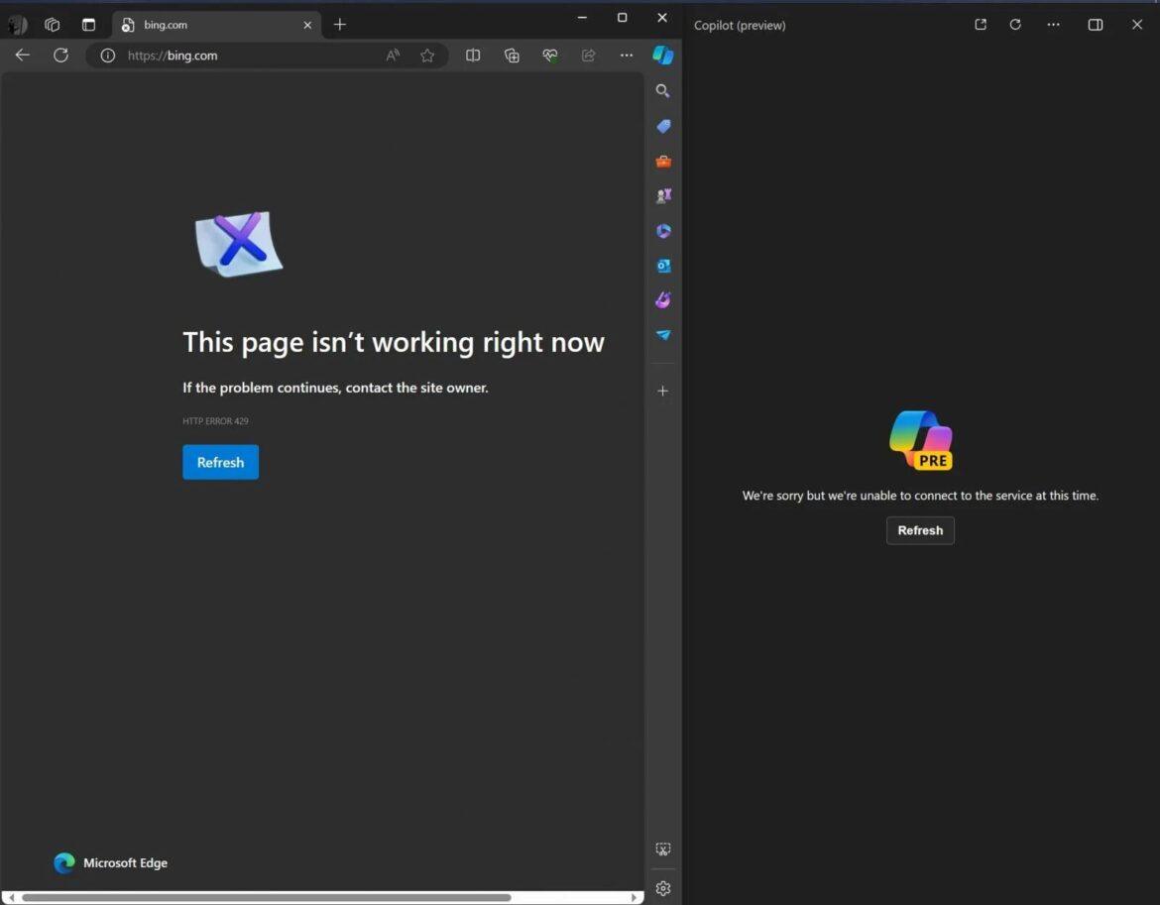Start read aloud for this page
This screenshot has width=1160, height=905.
pos(393,56)
